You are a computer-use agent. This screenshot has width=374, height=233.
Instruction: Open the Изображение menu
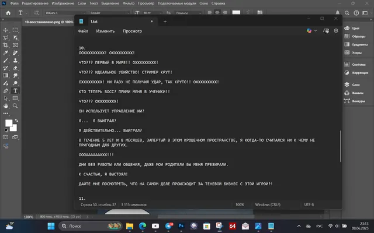click(x=63, y=3)
